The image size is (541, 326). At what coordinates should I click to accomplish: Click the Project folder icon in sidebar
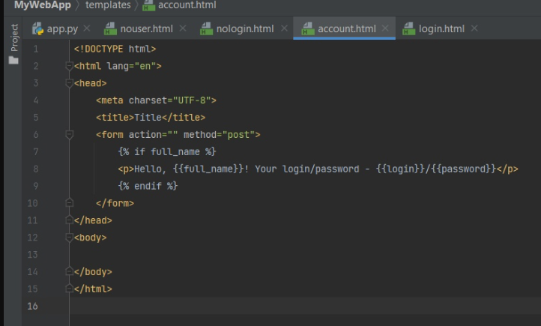point(13,61)
